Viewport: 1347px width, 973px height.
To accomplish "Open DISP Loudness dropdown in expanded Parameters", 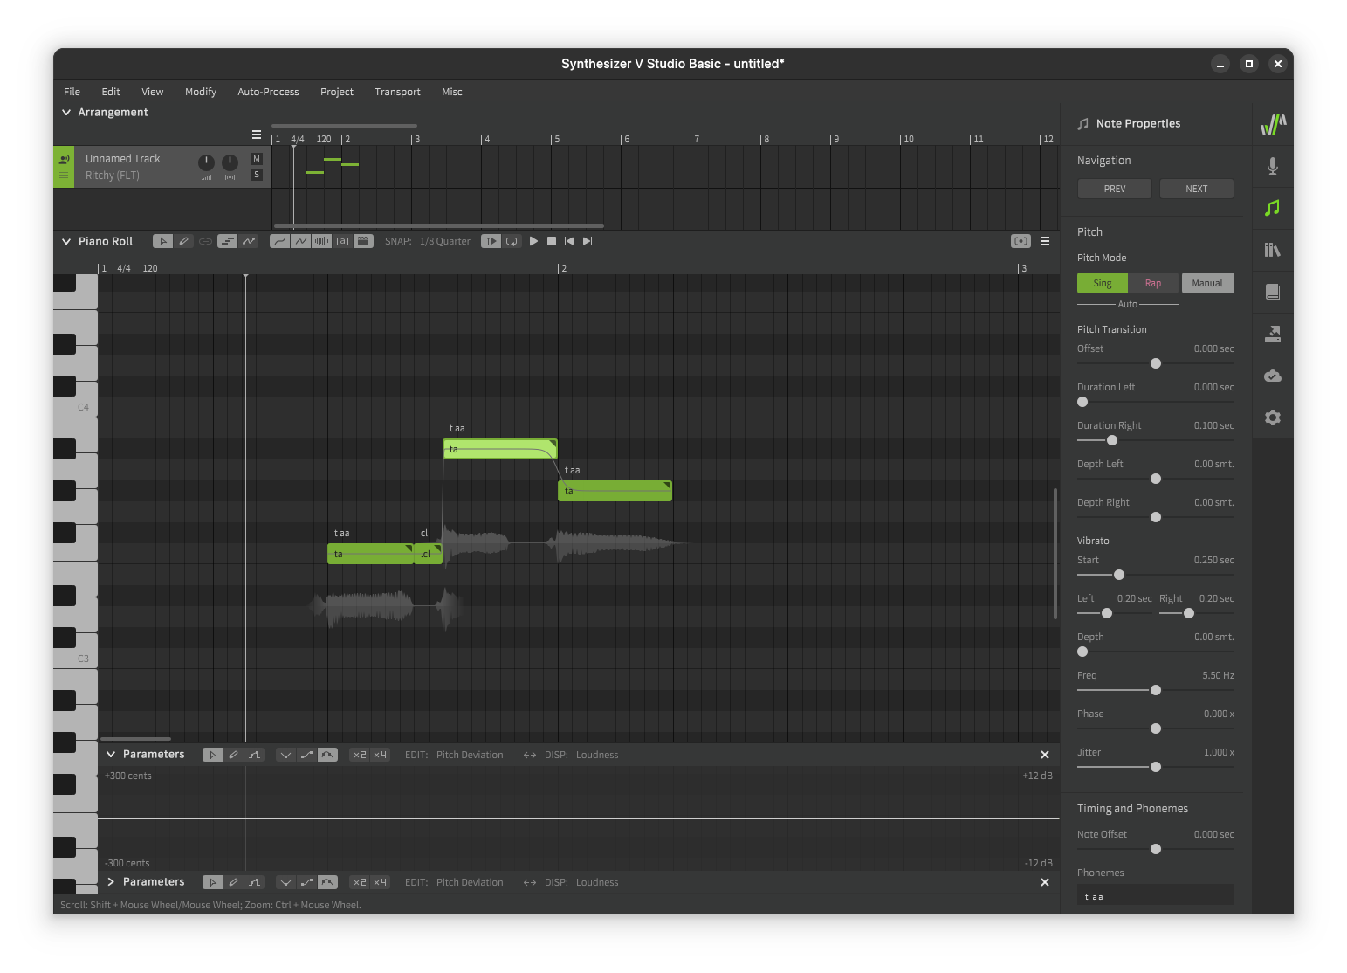I will [597, 755].
